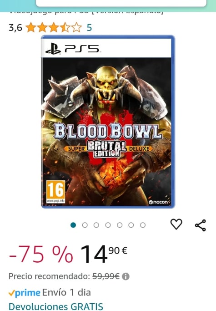The image size is (216, 311).
Task: Tap the Envío 1 dia text
Action: [x=66, y=292]
